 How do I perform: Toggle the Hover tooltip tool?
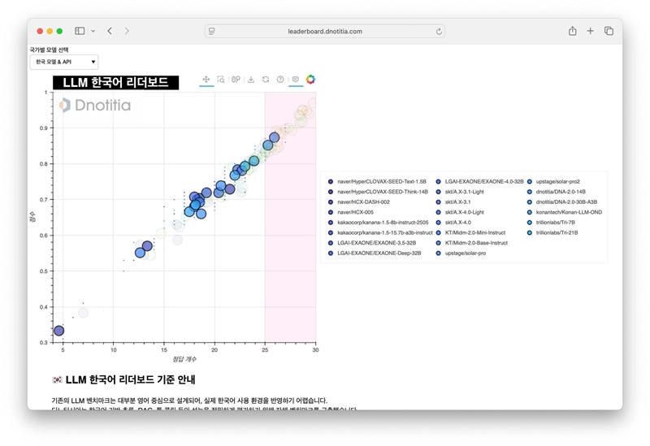click(296, 79)
